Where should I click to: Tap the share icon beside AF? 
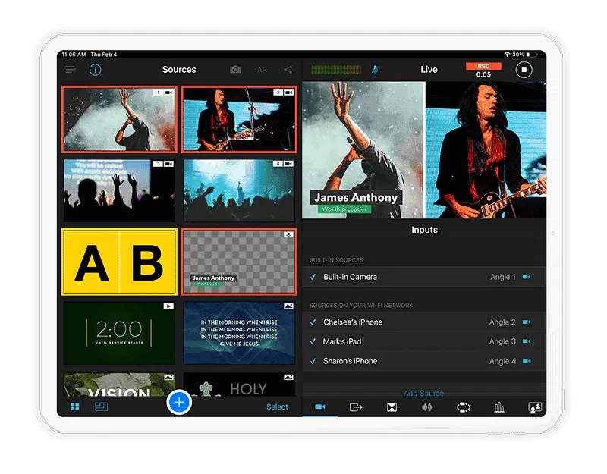[x=288, y=70]
